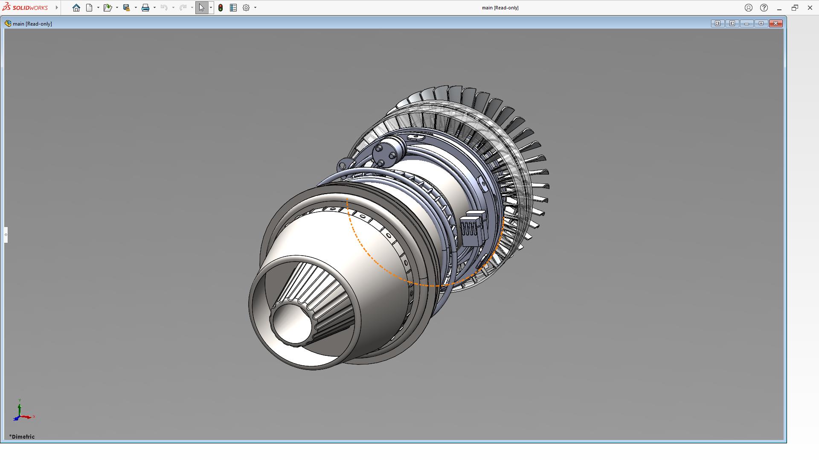Open the user login account icon
The image size is (819, 460).
(749, 8)
